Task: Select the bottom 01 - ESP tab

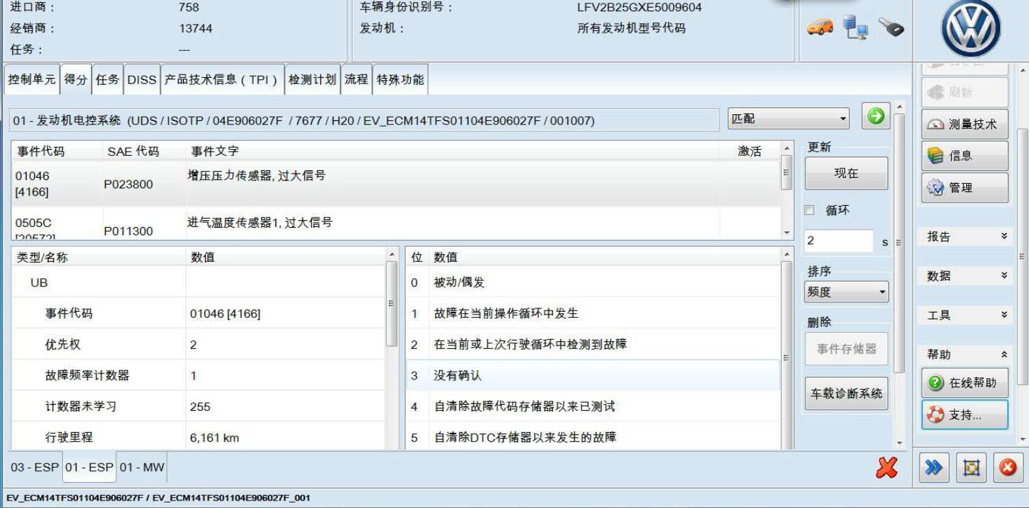Action: pos(89,468)
